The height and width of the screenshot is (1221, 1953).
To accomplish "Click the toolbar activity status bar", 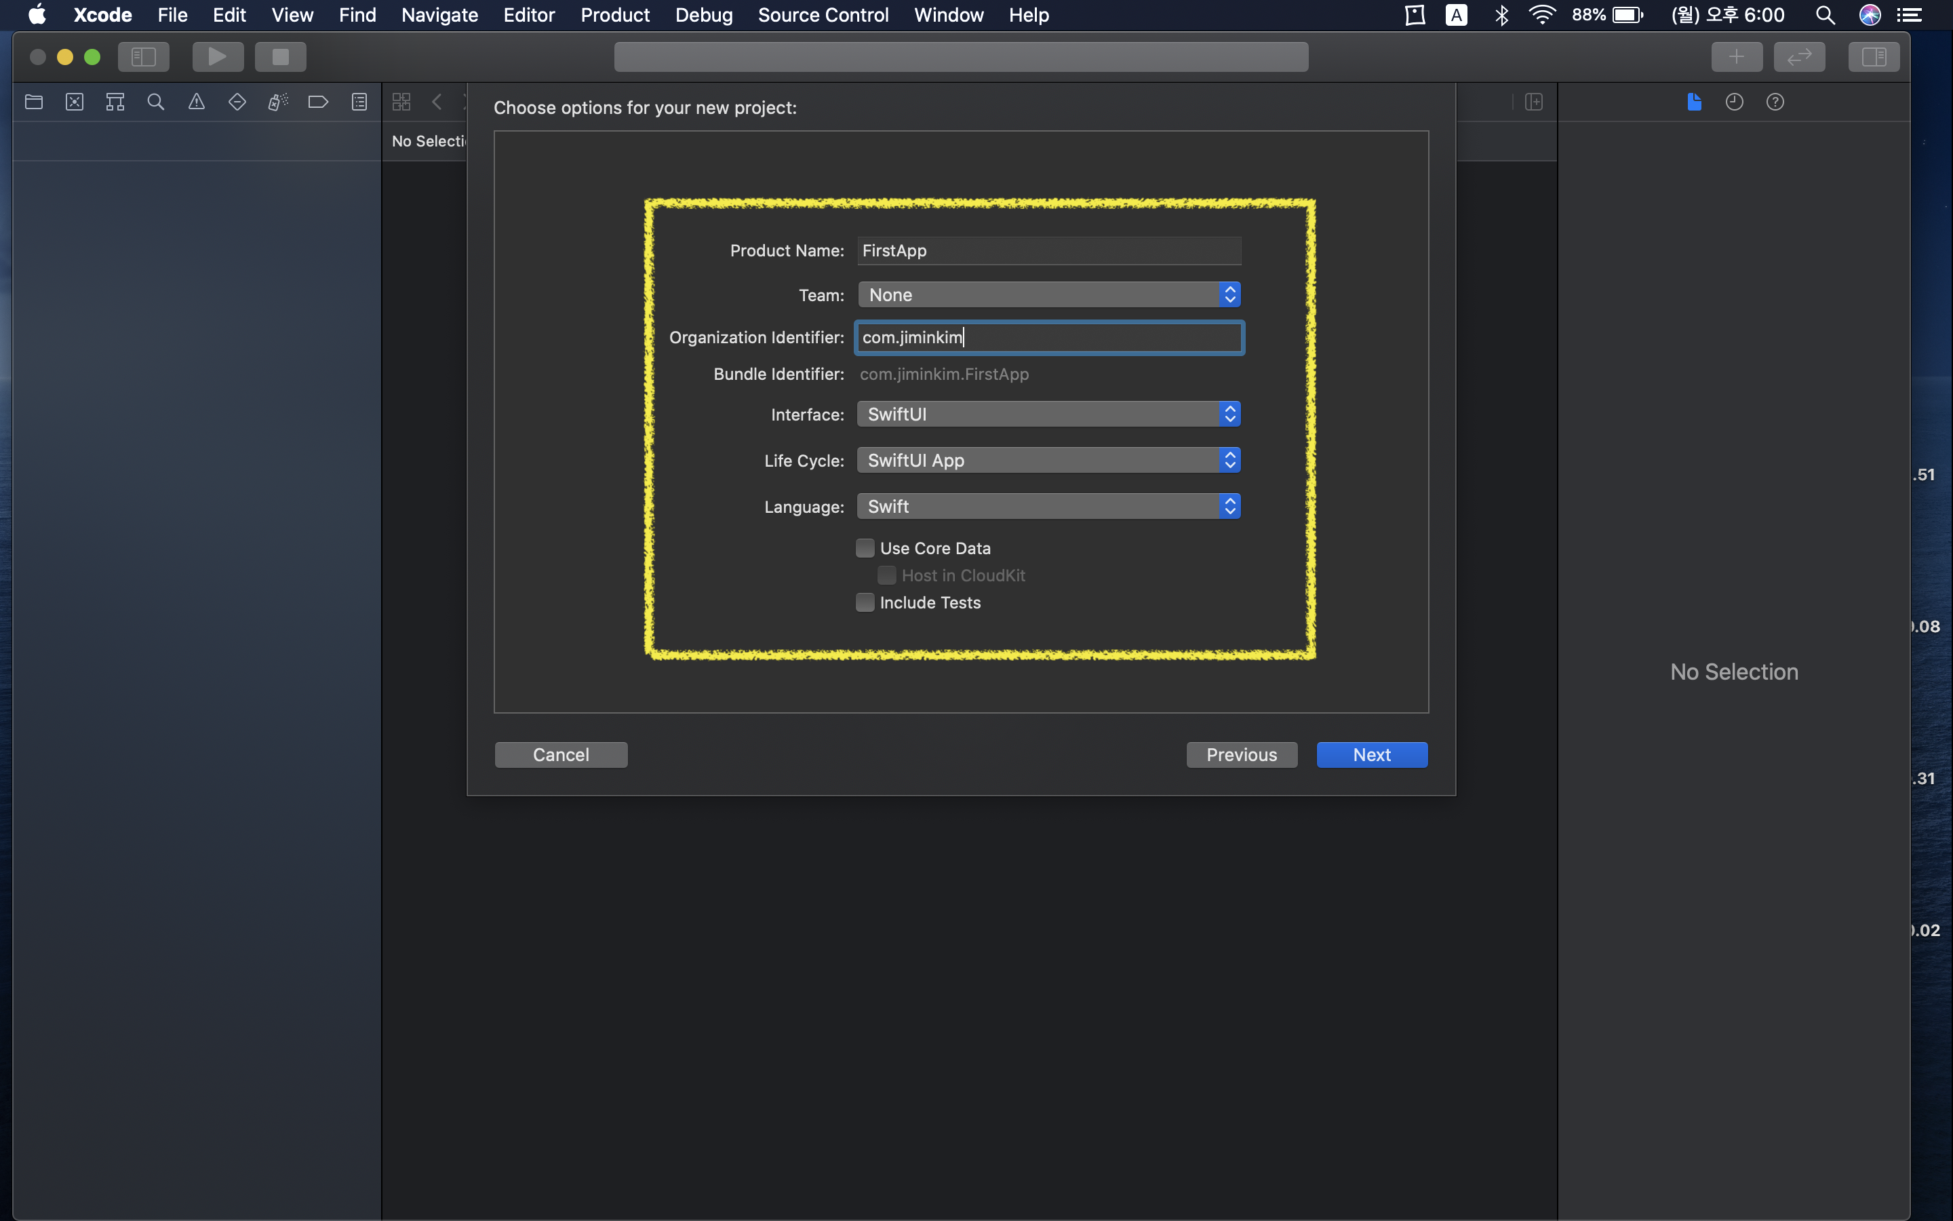I will coord(960,56).
